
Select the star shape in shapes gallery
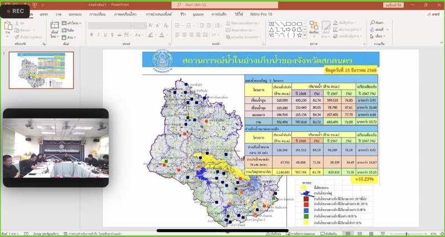[300, 36]
